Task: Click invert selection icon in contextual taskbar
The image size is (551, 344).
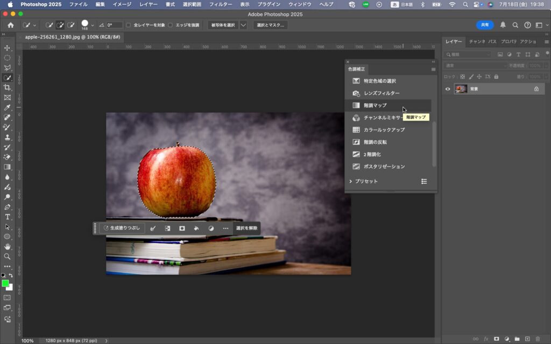Action: click(167, 228)
